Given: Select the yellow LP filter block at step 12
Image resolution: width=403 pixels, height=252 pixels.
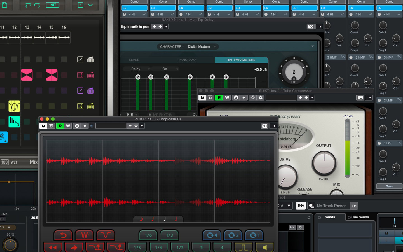Looking at the screenshot, I should point(14,106).
